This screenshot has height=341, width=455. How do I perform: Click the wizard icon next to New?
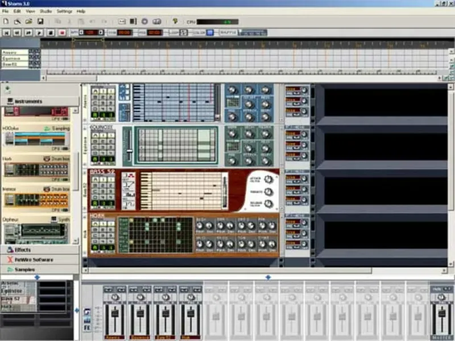pyautogui.click(x=17, y=22)
